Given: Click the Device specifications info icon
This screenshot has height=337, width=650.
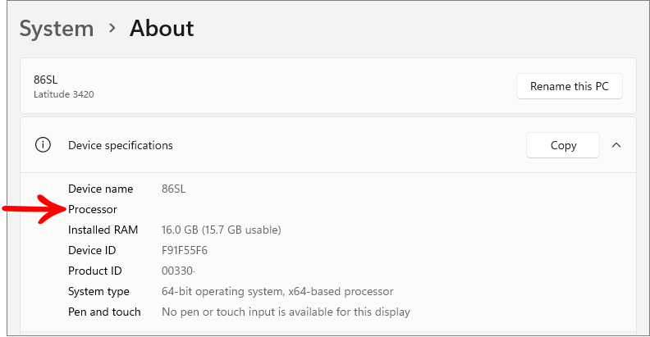Looking at the screenshot, I should point(43,145).
